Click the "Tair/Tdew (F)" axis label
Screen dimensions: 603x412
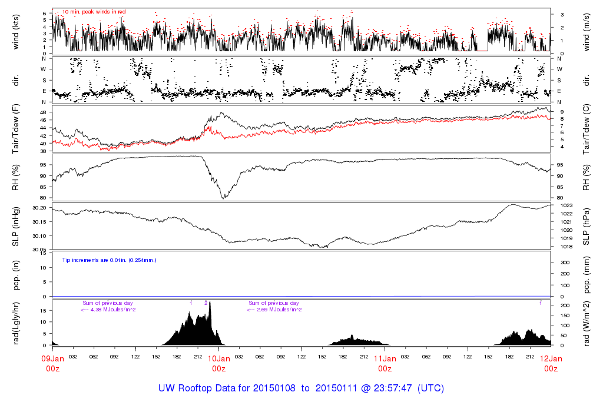[x=16, y=129]
